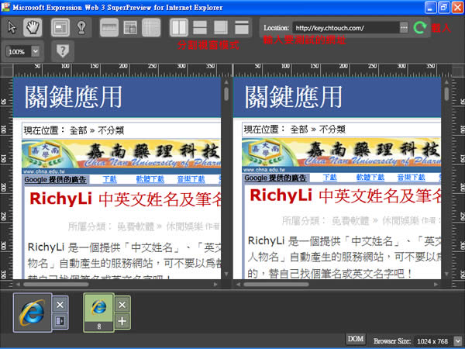Screen dimensions: 465x349
Task: Click left pane horizontal scroll-left arrow
Action: pyautogui.click(x=18, y=285)
